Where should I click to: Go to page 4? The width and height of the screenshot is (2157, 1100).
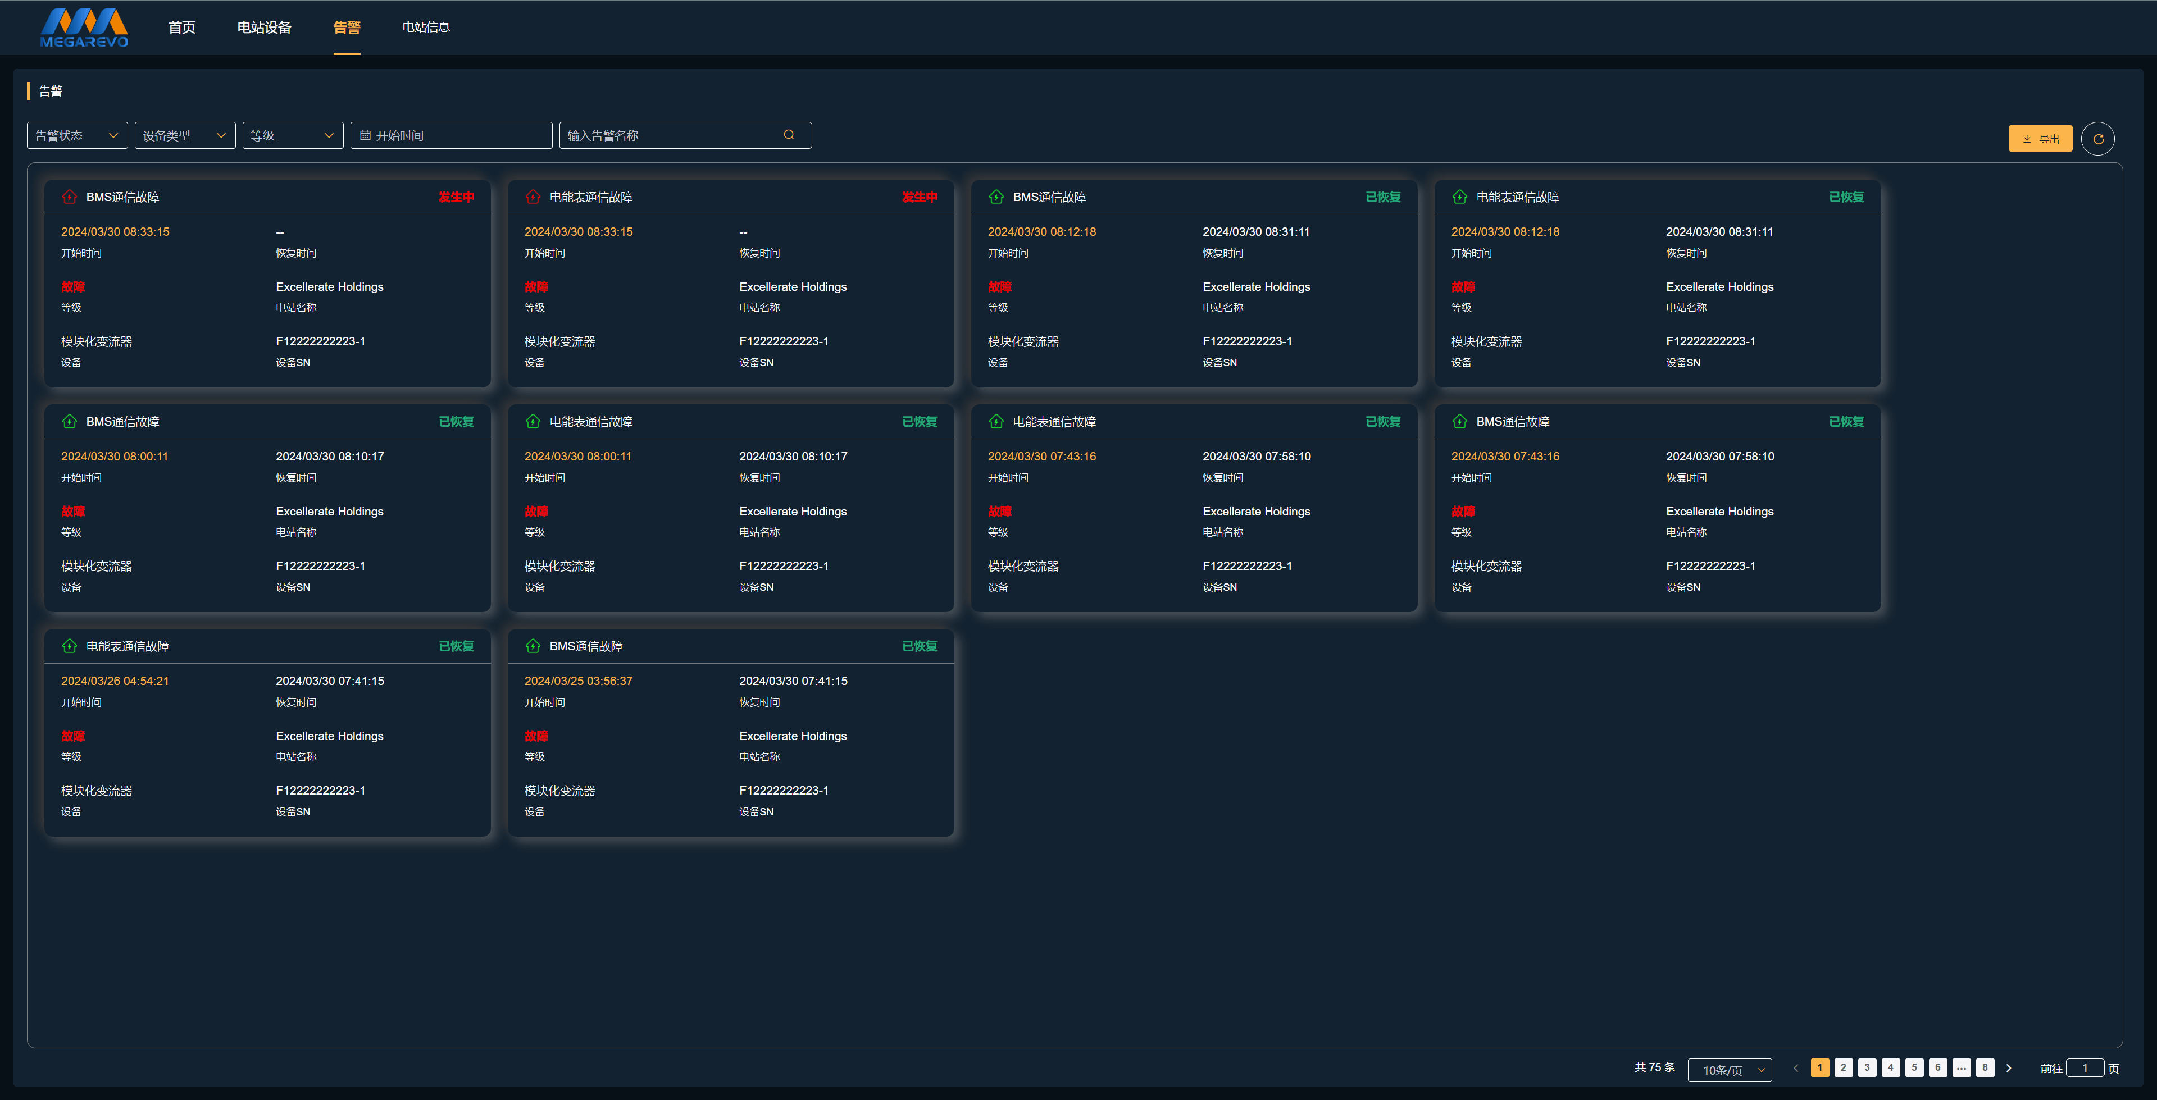tap(1891, 1067)
